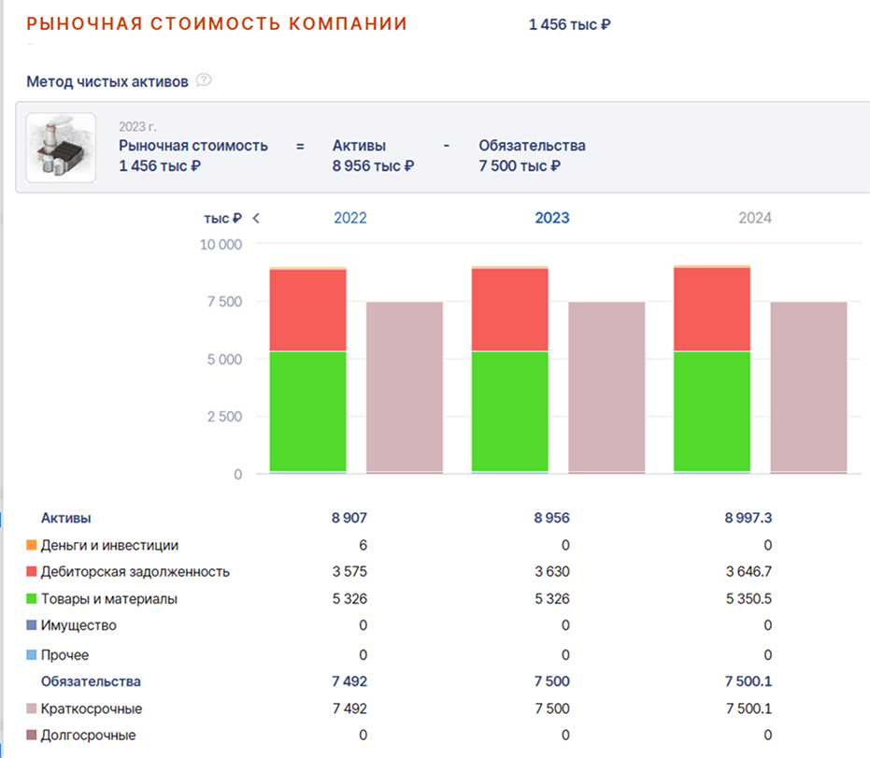Screen dimensions: 870x758
Task: Click the 2022 pink liabilities bar
Action: 405,387
